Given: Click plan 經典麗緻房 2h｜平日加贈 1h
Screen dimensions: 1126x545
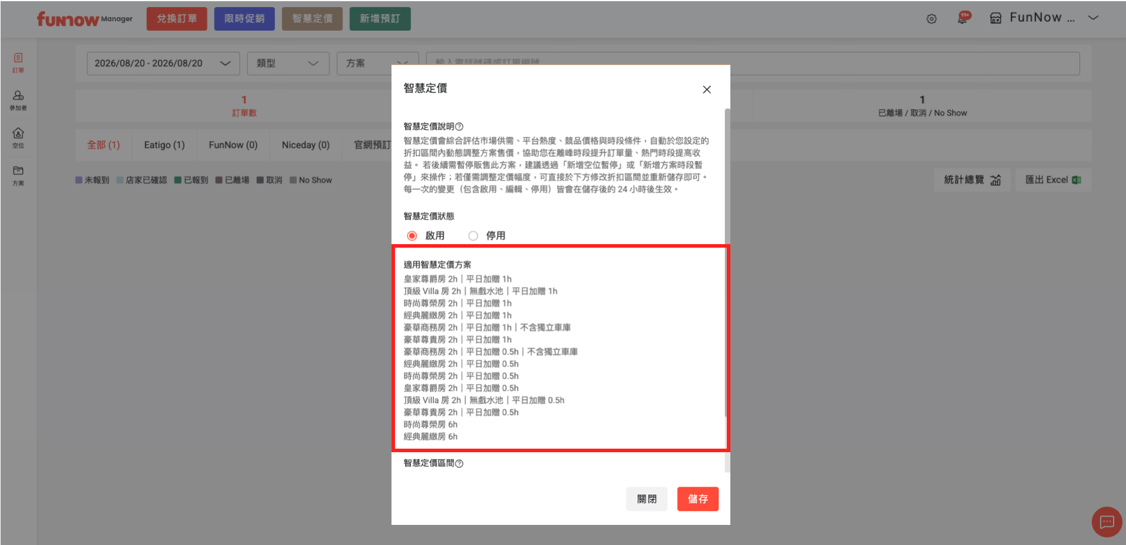Looking at the screenshot, I should pyautogui.click(x=458, y=316).
